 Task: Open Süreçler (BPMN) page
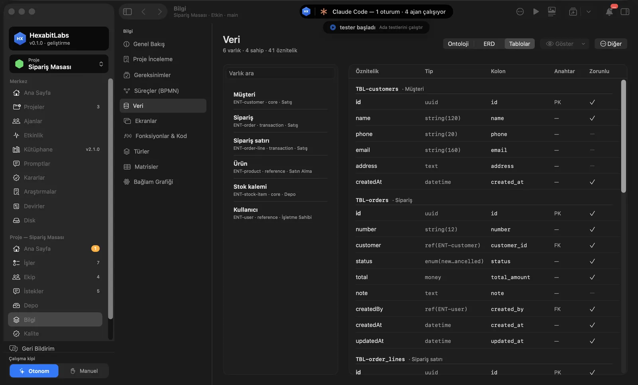coord(163,91)
